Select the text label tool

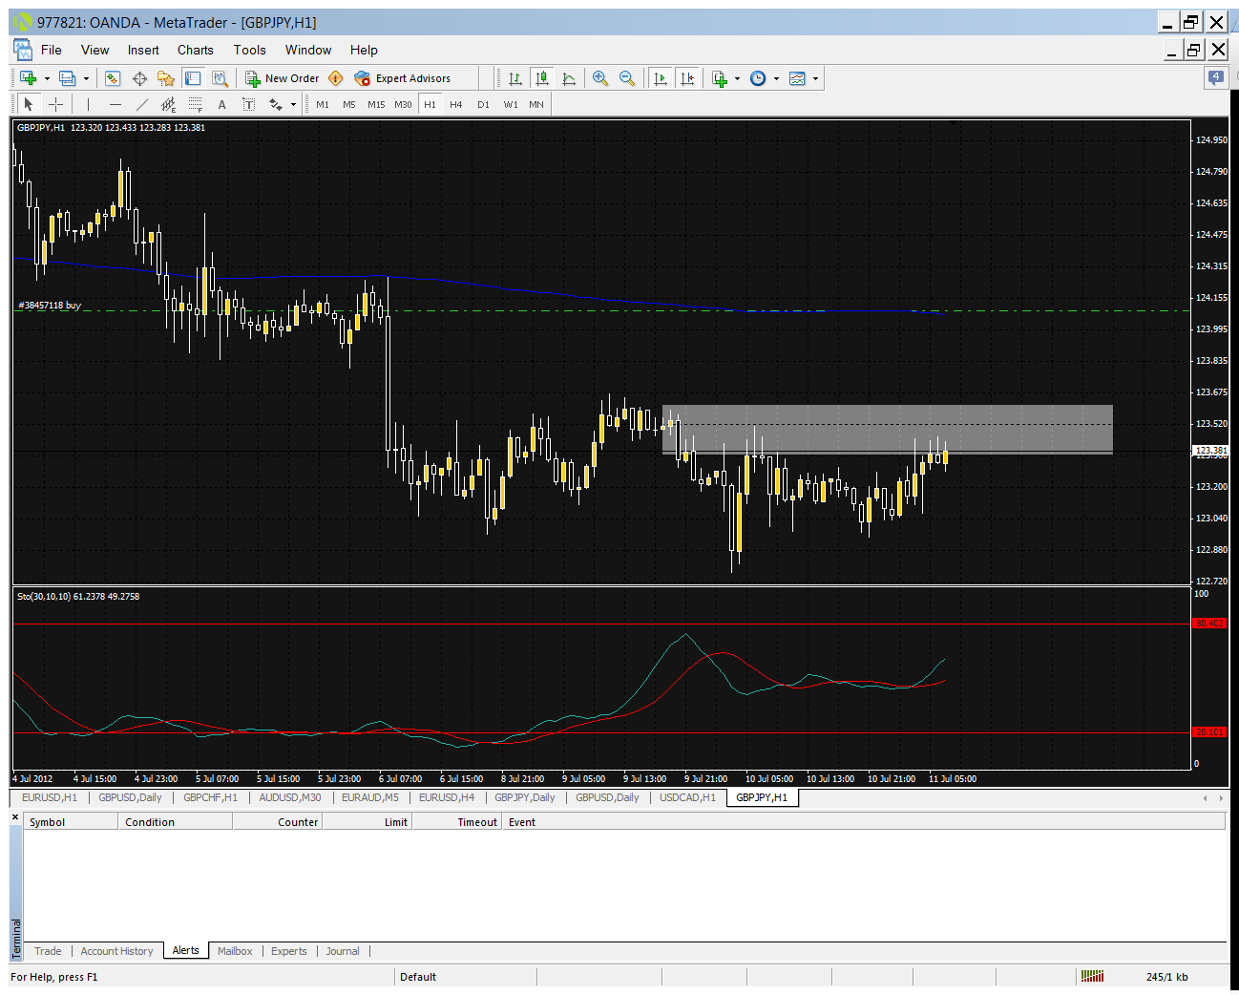249,104
